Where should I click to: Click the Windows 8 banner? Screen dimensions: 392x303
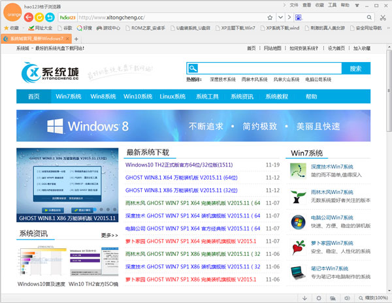pos(193,125)
